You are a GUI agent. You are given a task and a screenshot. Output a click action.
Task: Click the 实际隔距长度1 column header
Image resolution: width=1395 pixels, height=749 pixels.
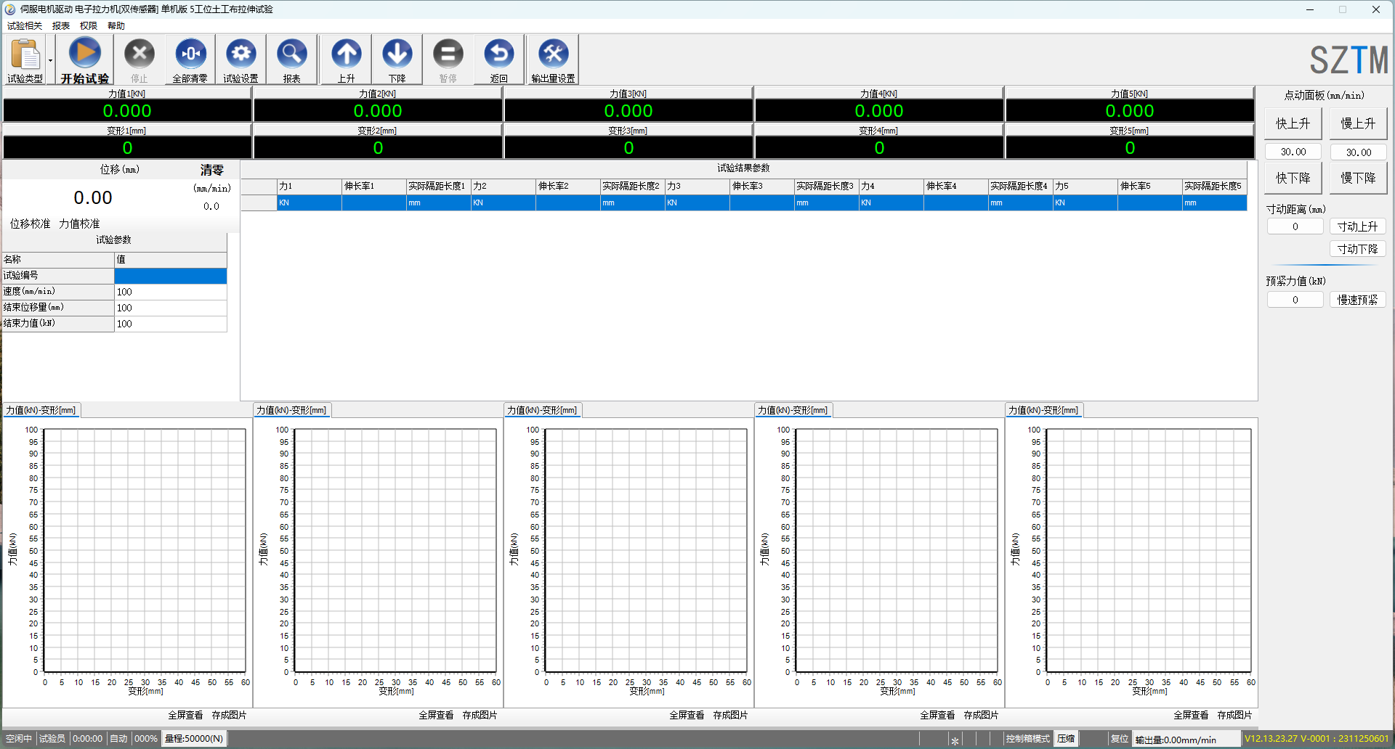(439, 187)
